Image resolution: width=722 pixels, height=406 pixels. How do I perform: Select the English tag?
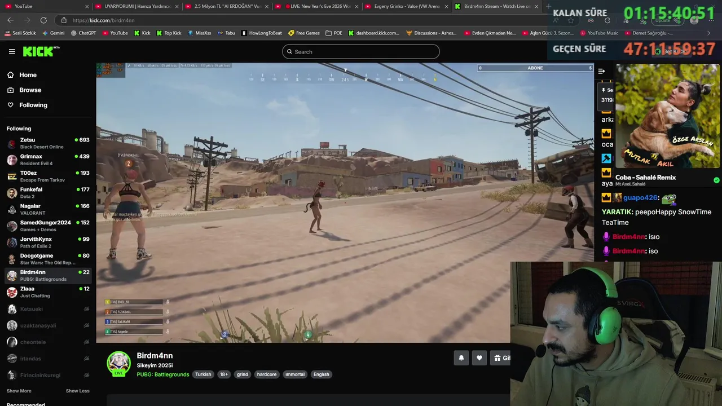point(322,374)
